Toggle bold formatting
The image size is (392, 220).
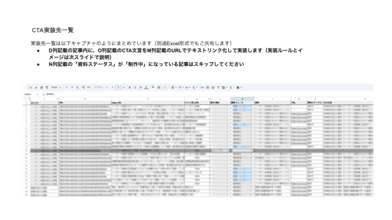130,87
